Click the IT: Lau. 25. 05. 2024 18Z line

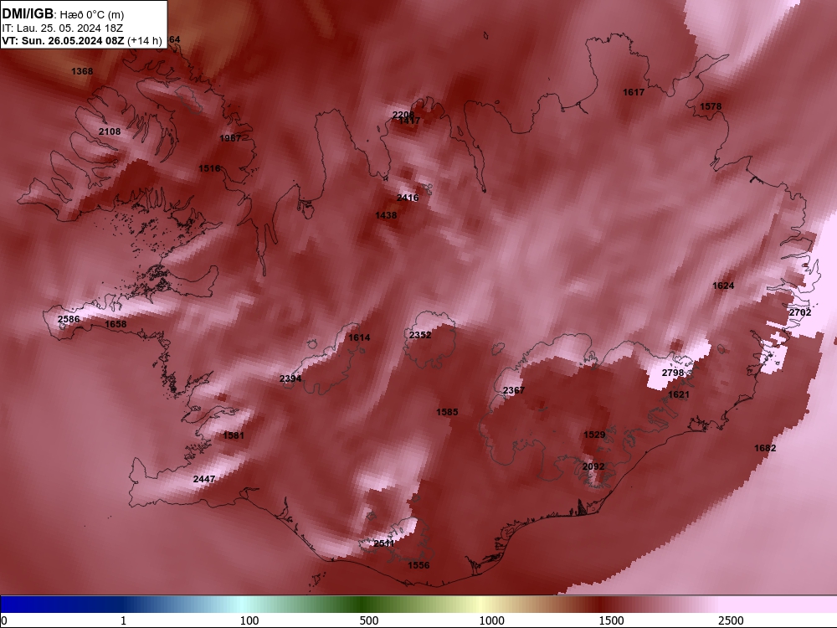coord(63,28)
